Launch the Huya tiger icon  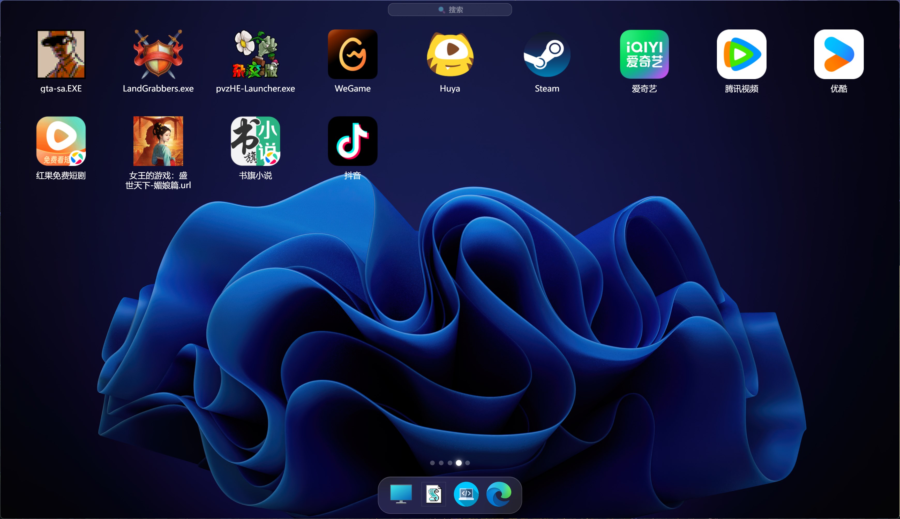[450, 54]
